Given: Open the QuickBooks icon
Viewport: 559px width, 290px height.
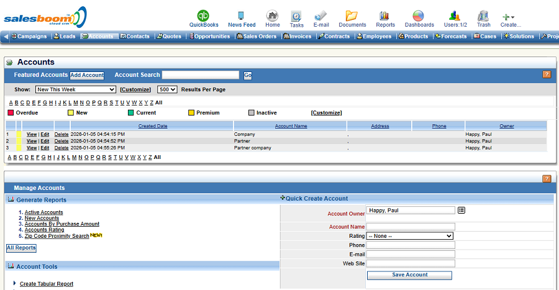Looking at the screenshot, I should pyautogui.click(x=203, y=16).
